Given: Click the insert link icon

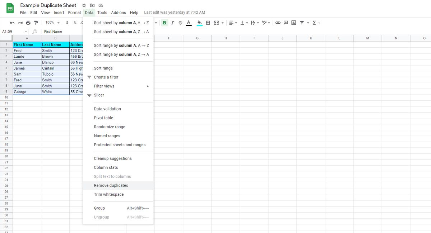Looking at the screenshot, I should click(278, 23).
